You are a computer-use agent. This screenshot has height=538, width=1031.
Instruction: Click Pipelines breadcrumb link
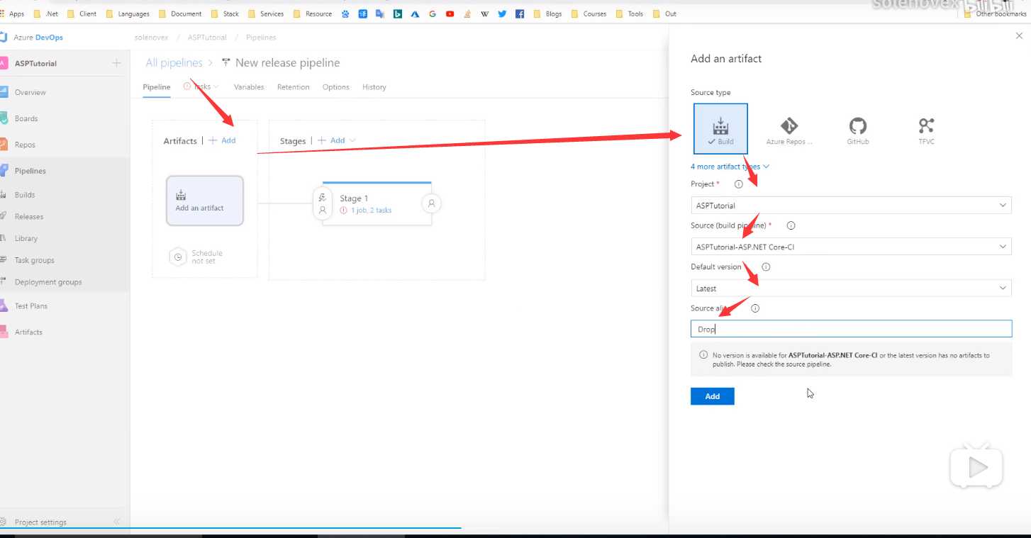click(261, 38)
